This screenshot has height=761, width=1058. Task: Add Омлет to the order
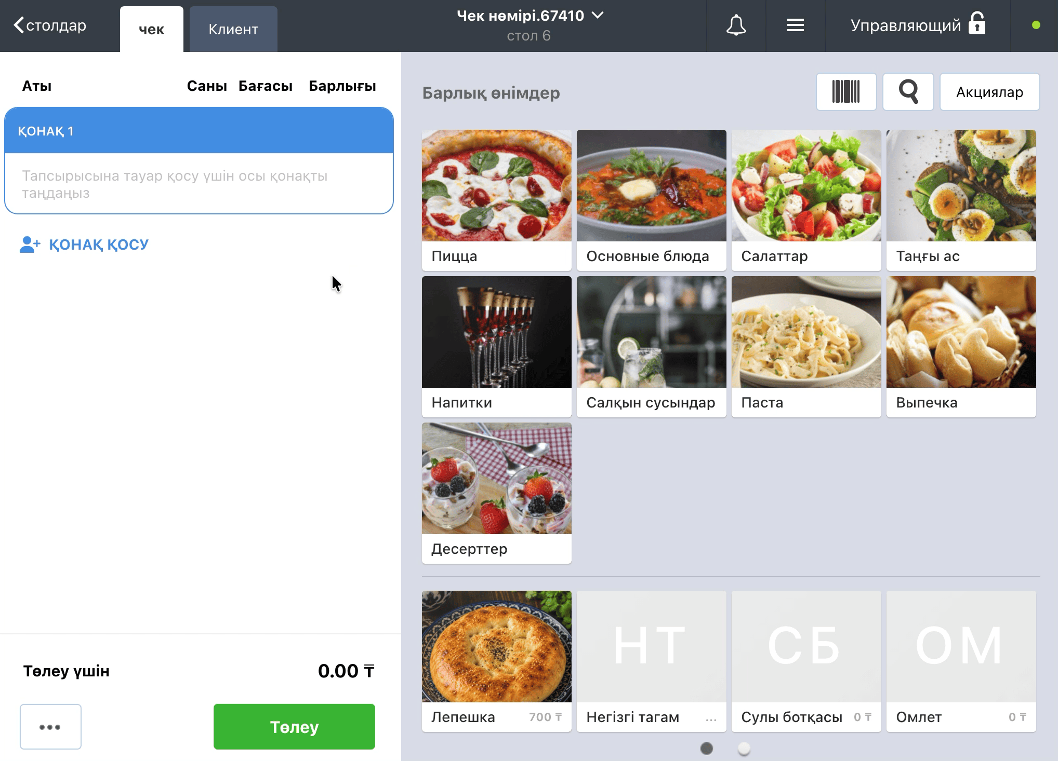(x=961, y=661)
